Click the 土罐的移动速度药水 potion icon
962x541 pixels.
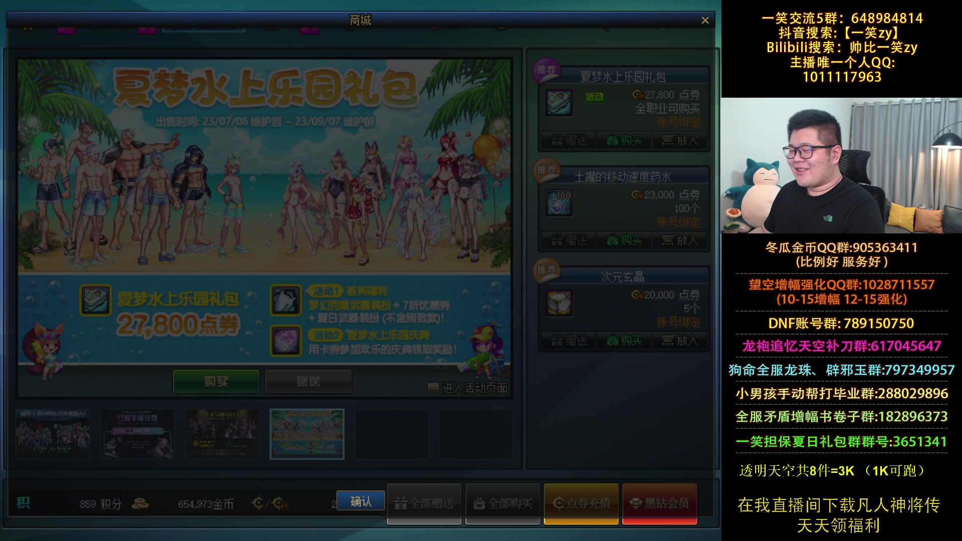coord(559,203)
